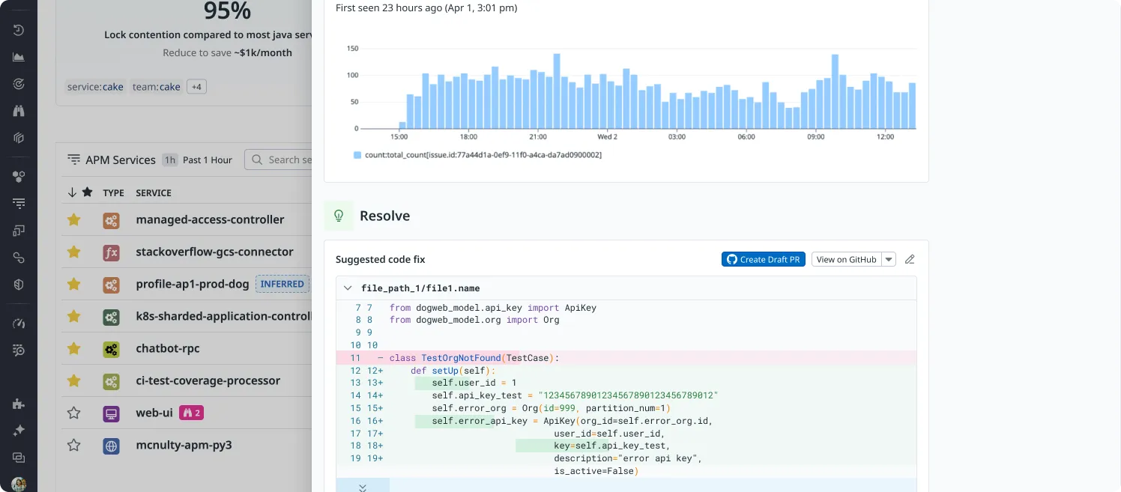This screenshot has width=1121, height=492.
Task: Unstar the managed-access-controller service
Action: 73,219
